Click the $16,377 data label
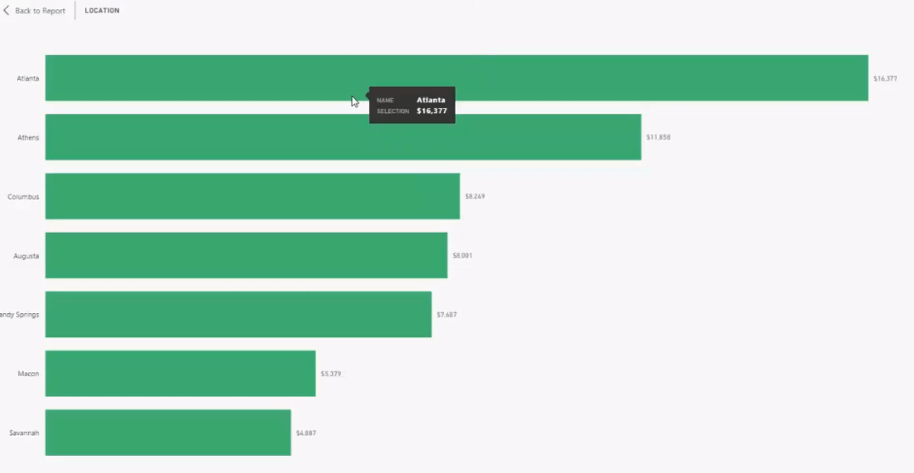Screen dimensions: 914x473 (885, 79)
